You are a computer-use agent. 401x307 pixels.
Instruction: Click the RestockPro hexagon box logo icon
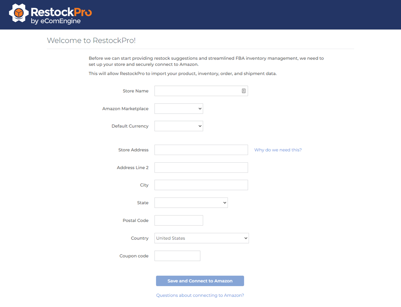point(19,13)
